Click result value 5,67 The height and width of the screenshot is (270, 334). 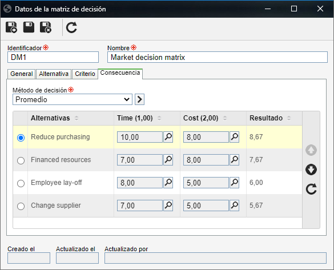[256, 205]
